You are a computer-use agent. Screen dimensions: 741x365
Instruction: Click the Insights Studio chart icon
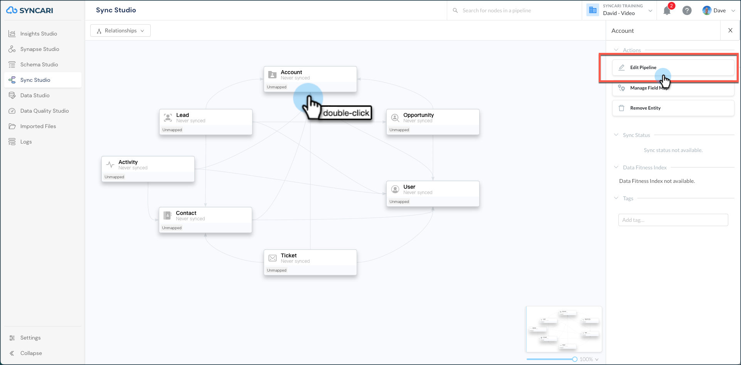(12, 34)
